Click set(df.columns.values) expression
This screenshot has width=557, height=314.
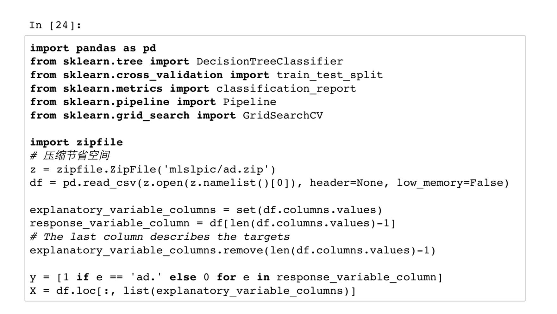(309, 210)
